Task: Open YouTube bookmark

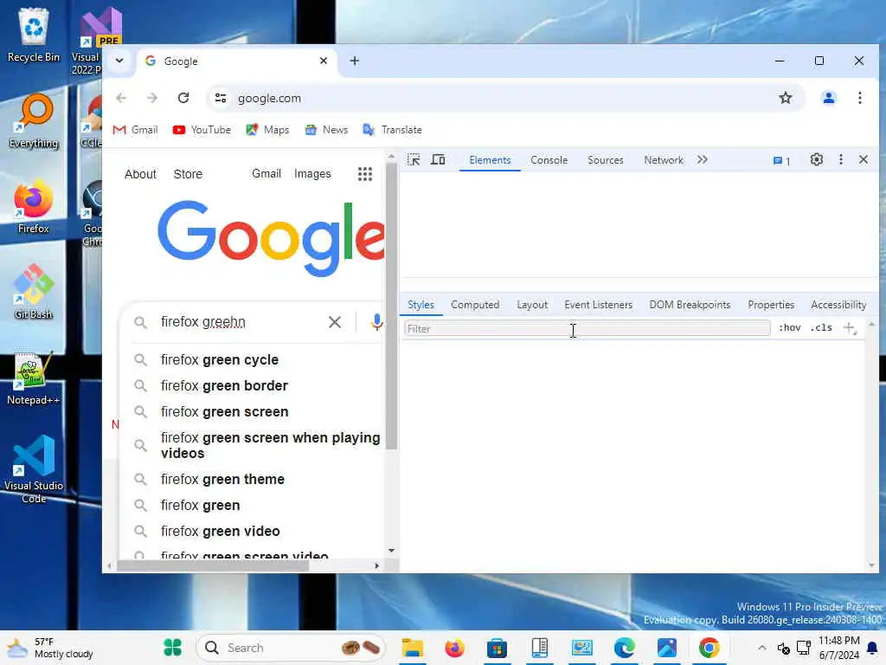Action: pyautogui.click(x=202, y=130)
